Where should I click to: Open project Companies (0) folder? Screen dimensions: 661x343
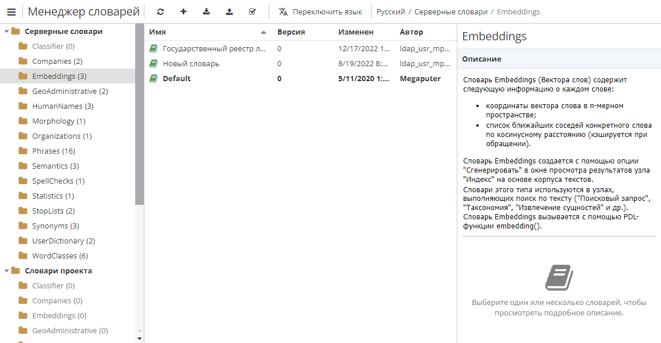(x=57, y=301)
